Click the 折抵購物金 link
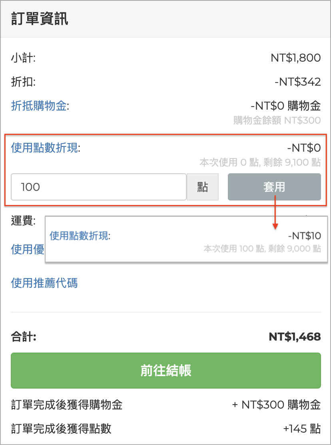 pos(39,106)
